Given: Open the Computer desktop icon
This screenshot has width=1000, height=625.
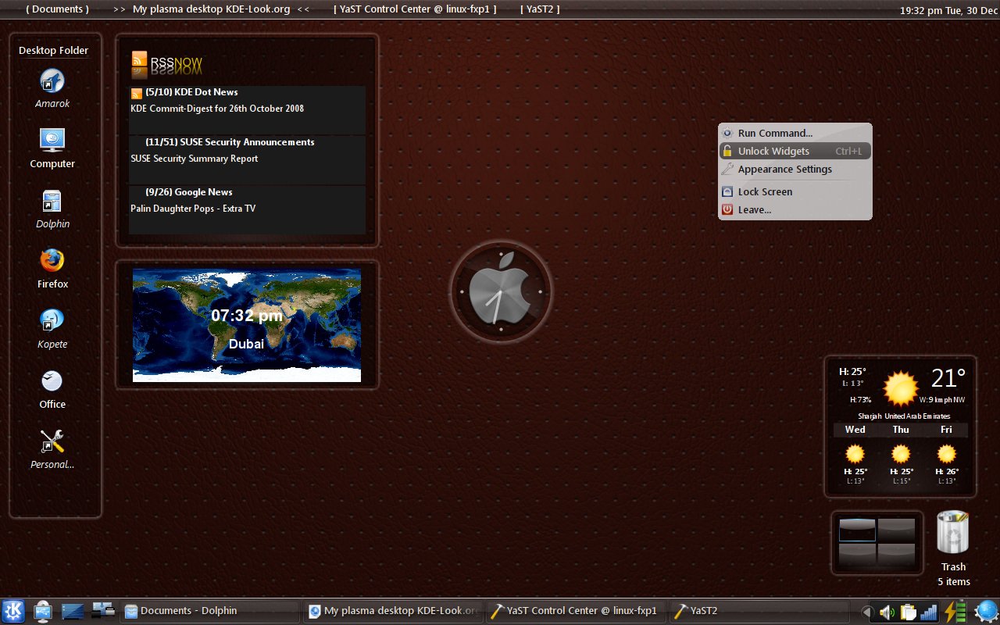Looking at the screenshot, I should tap(52, 141).
